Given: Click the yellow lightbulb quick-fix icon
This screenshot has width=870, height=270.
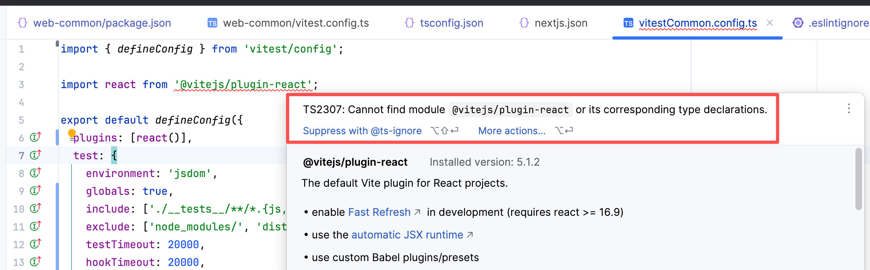Looking at the screenshot, I should click(x=72, y=134).
